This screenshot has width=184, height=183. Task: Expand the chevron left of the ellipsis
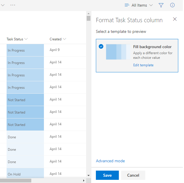click(3, 5)
